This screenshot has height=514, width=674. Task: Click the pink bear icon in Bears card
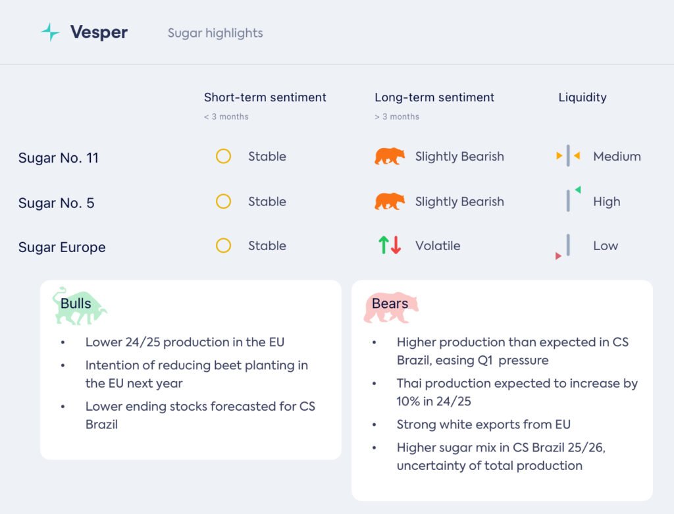pyautogui.click(x=390, y=307)
